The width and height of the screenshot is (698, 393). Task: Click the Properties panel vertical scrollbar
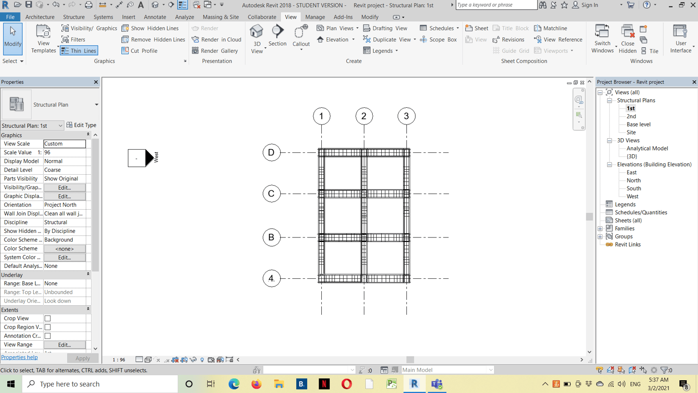coord(95,205)
